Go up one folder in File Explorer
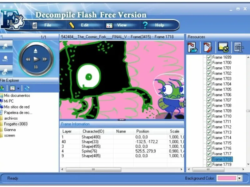 pos(2,88)
